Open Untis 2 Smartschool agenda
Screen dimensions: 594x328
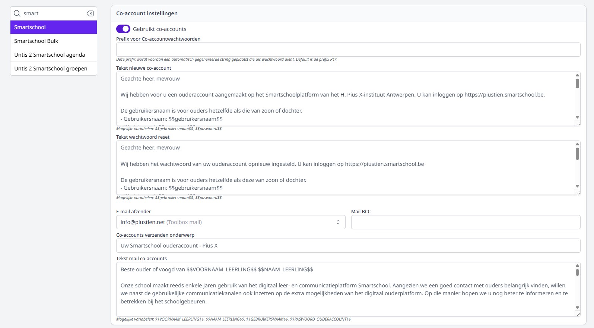click(x=54, y=55)
